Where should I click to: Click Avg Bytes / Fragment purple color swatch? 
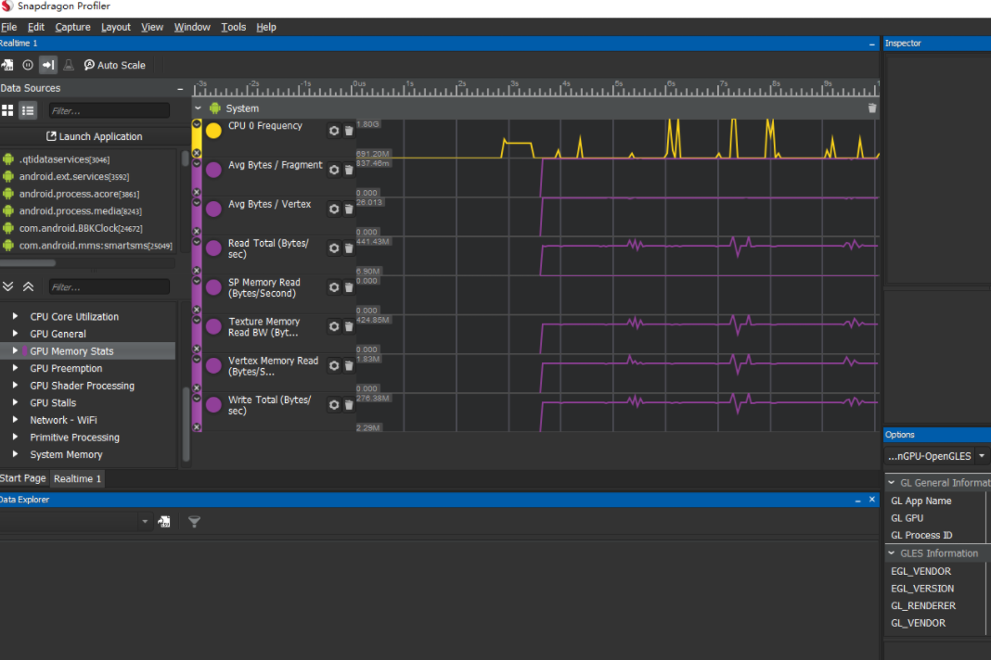(213, 170)
